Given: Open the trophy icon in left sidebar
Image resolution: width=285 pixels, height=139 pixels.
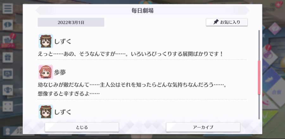Looking at the screenshot, I should [8, 90].
